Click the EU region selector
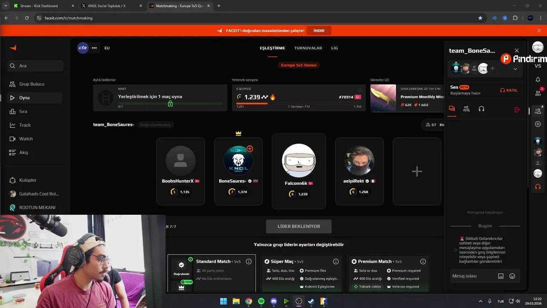The width and height of the screenshot is (547, 308). click(107, 48)
